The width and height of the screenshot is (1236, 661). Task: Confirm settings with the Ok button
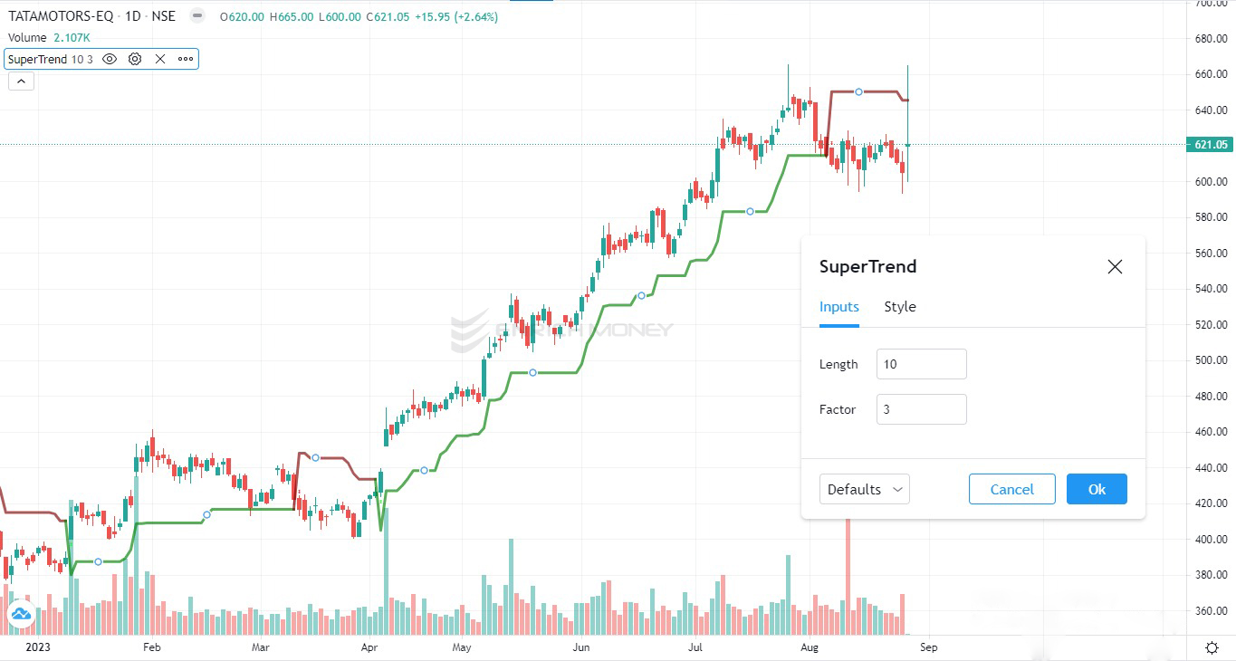[1097, 489]
